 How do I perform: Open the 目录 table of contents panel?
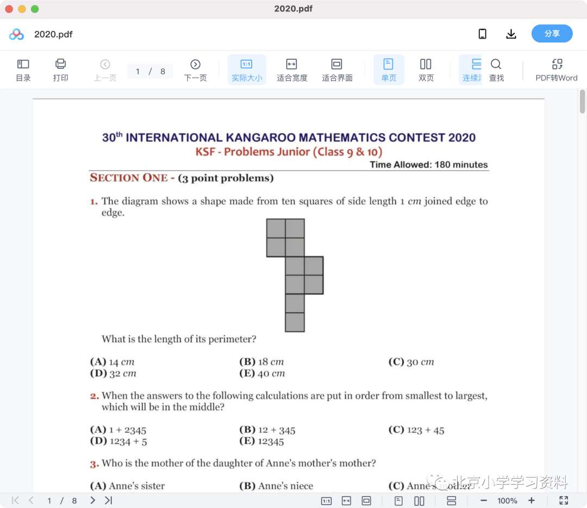coord(23,70)
